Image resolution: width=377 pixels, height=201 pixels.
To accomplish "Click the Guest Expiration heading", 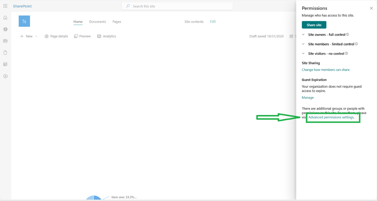I will click(314, 80).
